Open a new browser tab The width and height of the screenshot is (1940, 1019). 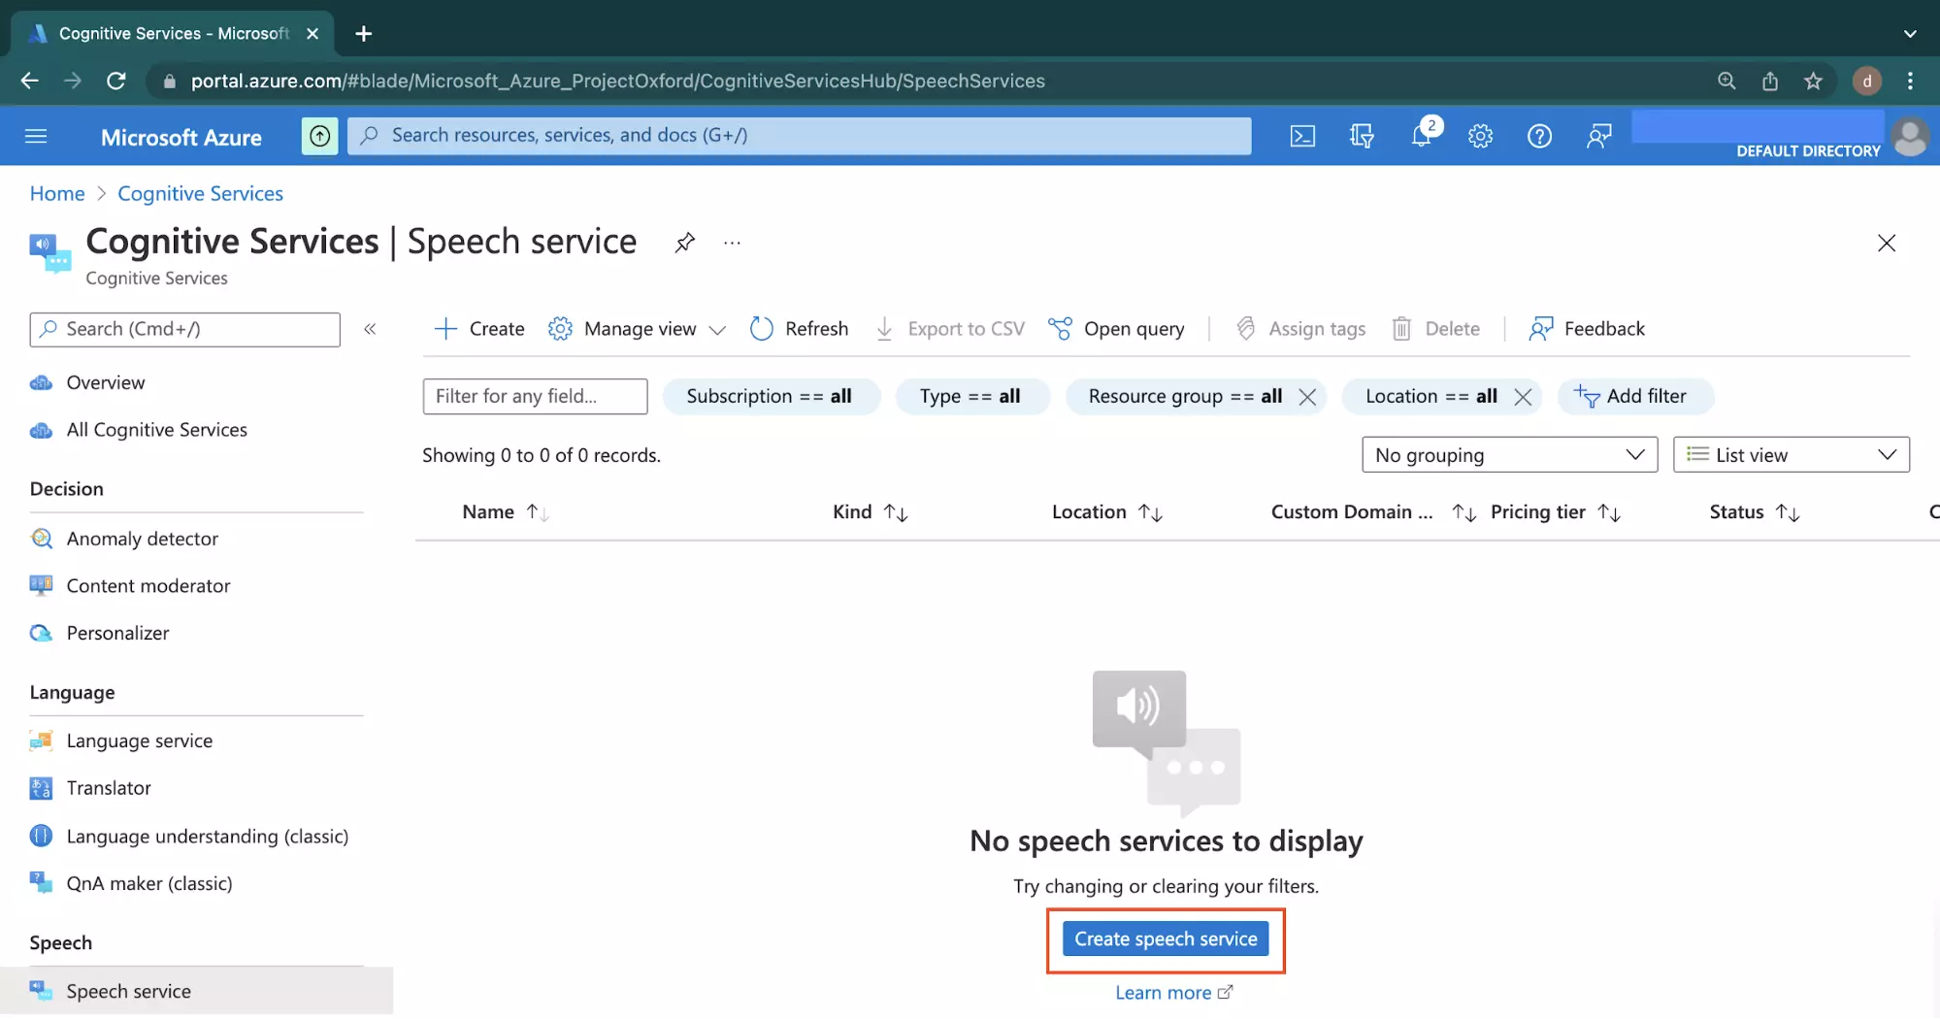pos(364,34)
